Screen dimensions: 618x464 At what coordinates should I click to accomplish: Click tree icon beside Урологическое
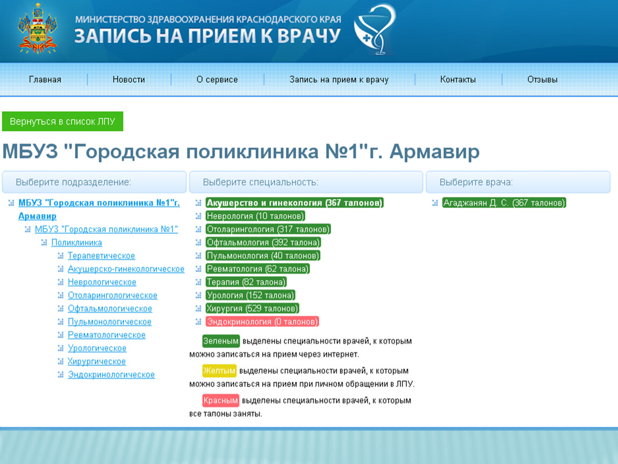60,348
